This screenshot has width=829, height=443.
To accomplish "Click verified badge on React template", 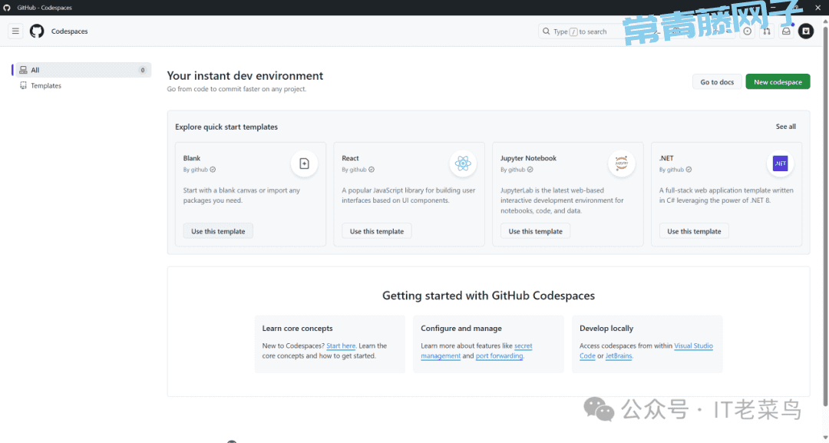I will pyautogui.click(x=372, y=170).
